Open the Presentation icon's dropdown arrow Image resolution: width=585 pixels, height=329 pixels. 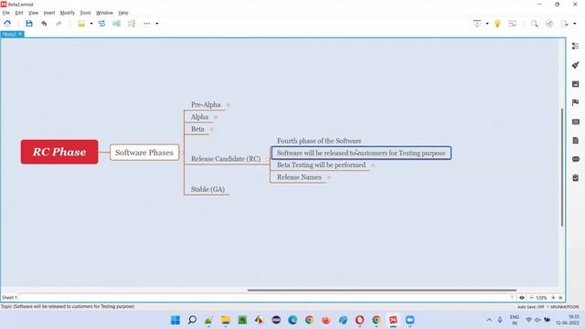(x=487, y=24)
